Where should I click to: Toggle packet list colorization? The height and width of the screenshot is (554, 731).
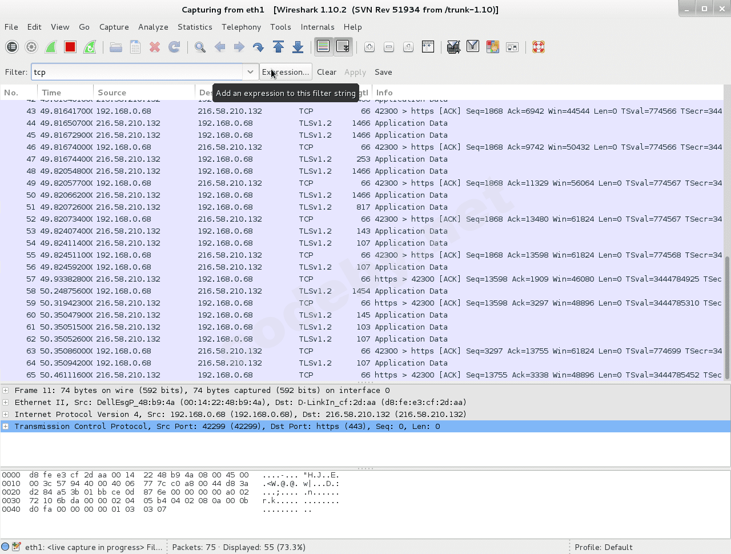tap(324, 47)
